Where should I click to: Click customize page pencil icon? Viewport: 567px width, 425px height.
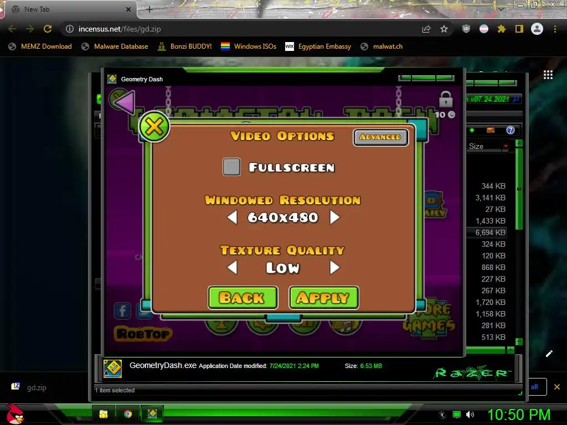click(549, 354)
